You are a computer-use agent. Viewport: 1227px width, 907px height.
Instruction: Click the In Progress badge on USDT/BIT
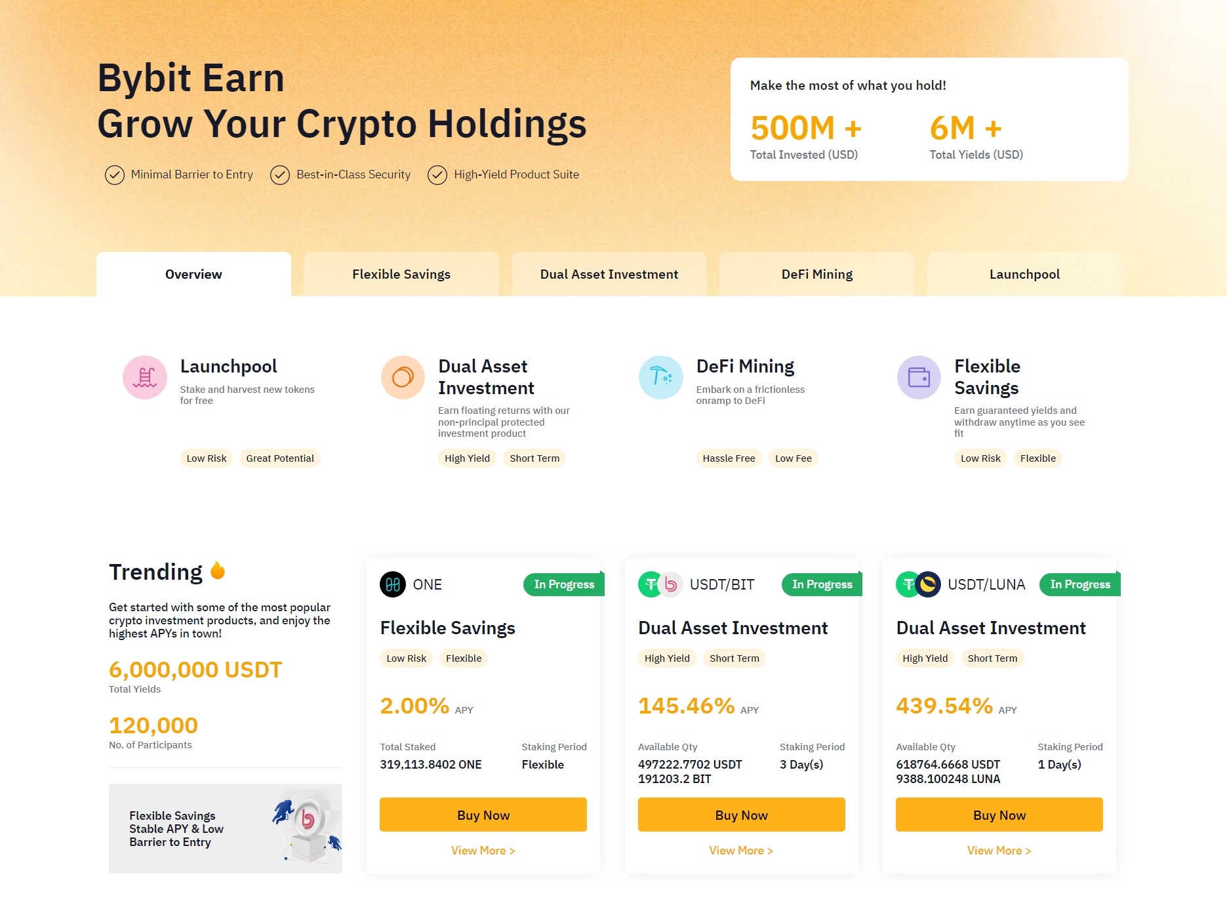[x=822, y=584]
